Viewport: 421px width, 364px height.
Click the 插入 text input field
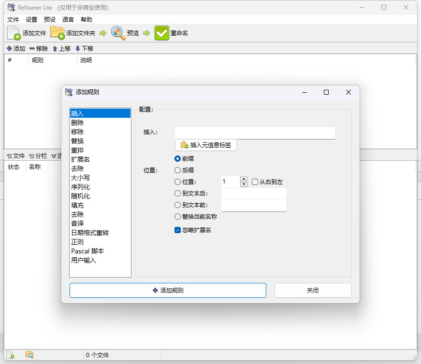pos(255,133)
